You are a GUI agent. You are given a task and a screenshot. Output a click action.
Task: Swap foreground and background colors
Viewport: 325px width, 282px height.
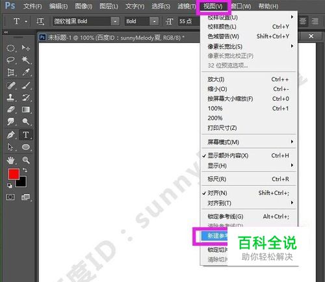(25, 170)
